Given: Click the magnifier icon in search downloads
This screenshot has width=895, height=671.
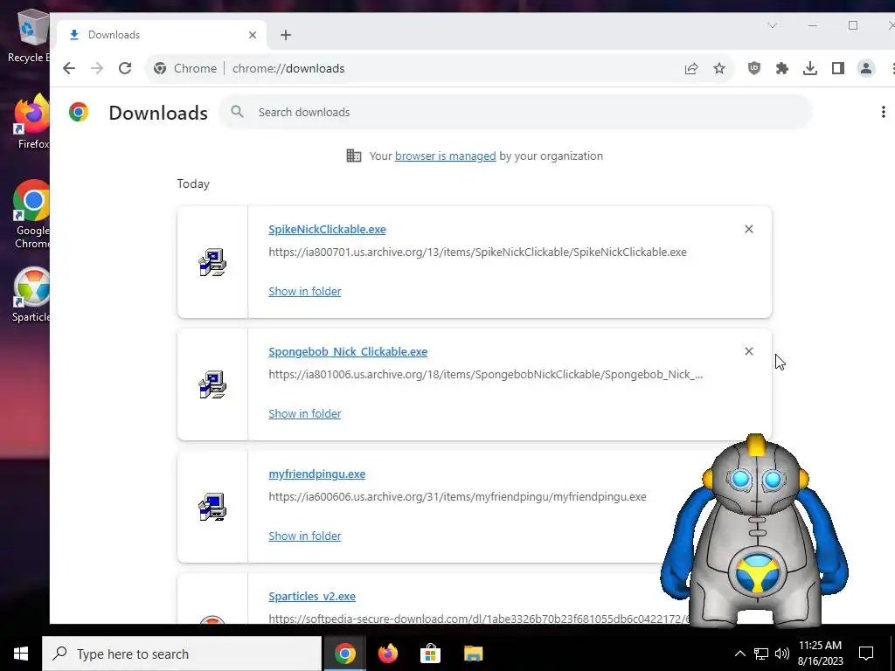Looking at the screenshot, I should (x=238, y=112).
